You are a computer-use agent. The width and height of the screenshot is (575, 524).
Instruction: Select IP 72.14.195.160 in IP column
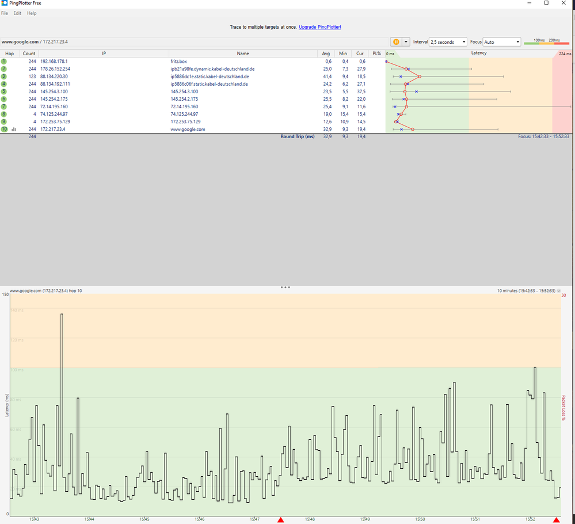pos(54,107)
